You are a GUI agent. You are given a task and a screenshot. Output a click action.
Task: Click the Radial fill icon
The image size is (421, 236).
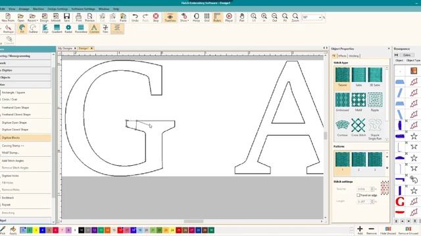tap(68, 29)
